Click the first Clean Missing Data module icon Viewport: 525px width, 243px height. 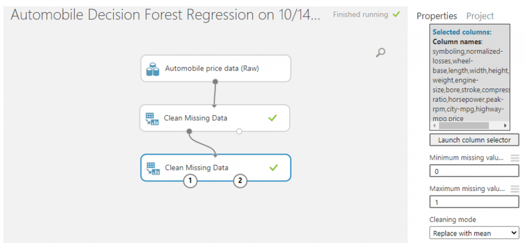click(152, 118)
